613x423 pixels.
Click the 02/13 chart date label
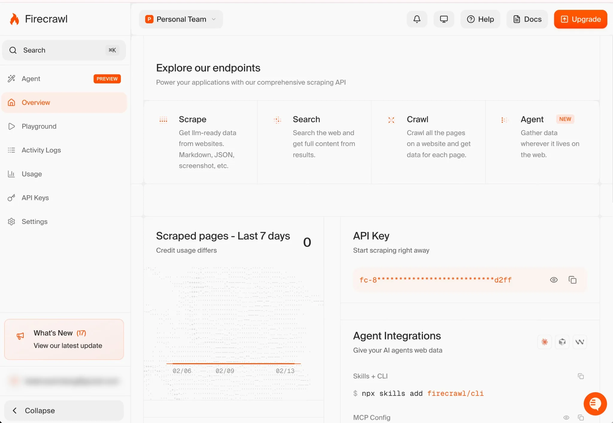(x=285, y=371)
